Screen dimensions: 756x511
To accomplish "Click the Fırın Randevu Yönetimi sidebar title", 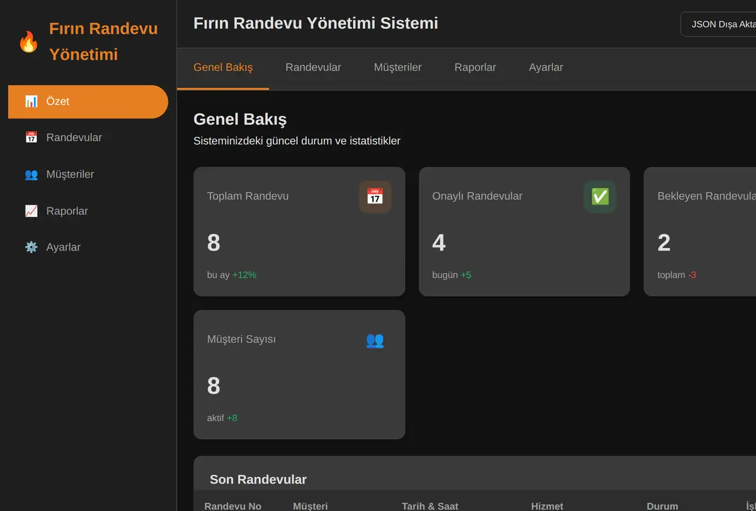I will (x=103, y=42).
